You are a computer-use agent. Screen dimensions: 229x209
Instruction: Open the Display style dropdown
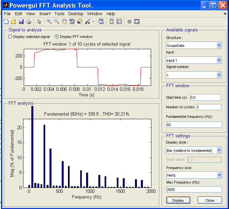pyautogui.click(x=194, y=150)
